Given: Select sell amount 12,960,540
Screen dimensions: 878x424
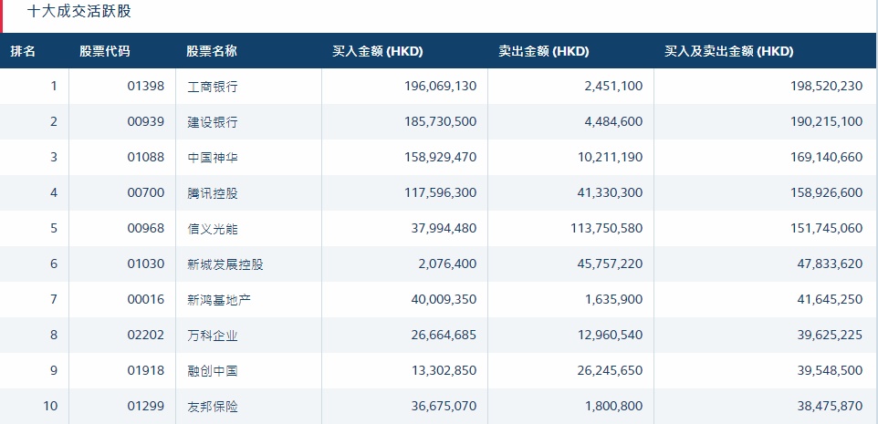Looking at the screenshot, I should pyautogui.click(x=611, y=335).
